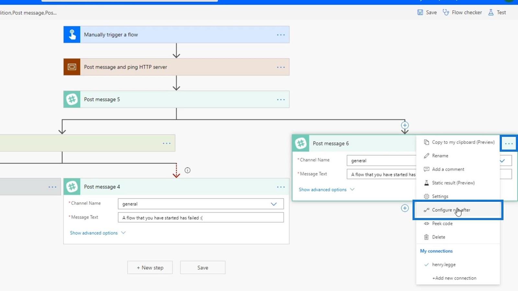Open Settings from the context menu
Viewport: 518px width, 291px height.
click(x=458, y=196)
